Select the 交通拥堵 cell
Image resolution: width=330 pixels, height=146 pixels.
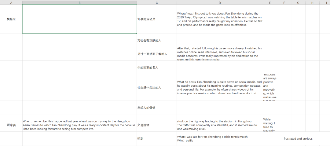coord(156,125)
